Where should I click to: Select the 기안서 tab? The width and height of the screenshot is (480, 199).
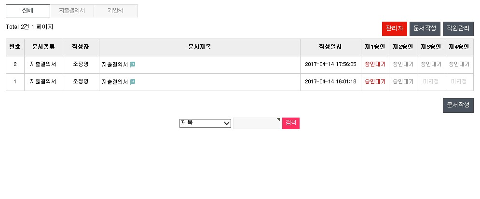tap(116, 11)
